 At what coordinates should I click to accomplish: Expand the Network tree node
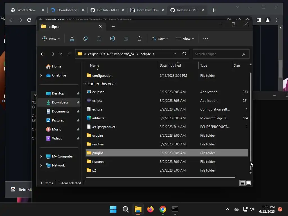[x=41, y=165]
